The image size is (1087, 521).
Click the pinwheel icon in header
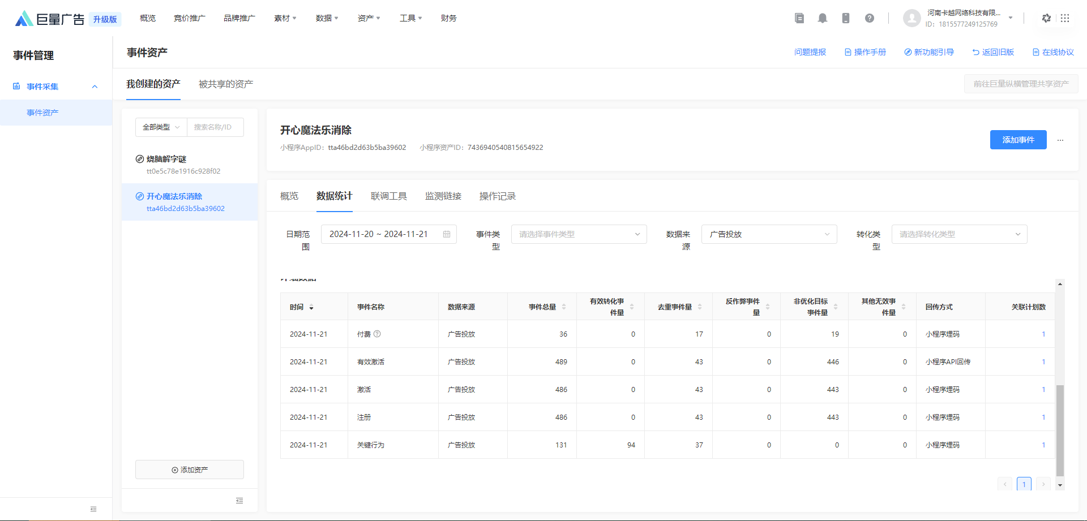(x=1046, y=18)
